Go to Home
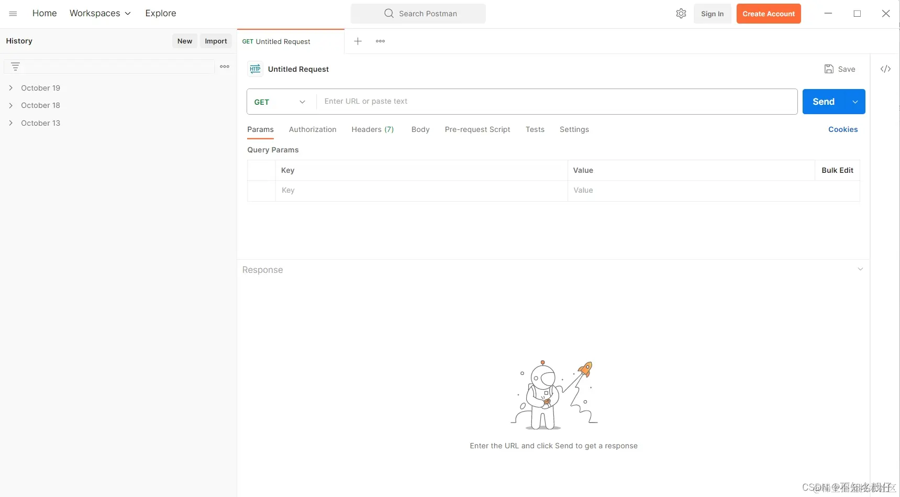 click(45, 14)
